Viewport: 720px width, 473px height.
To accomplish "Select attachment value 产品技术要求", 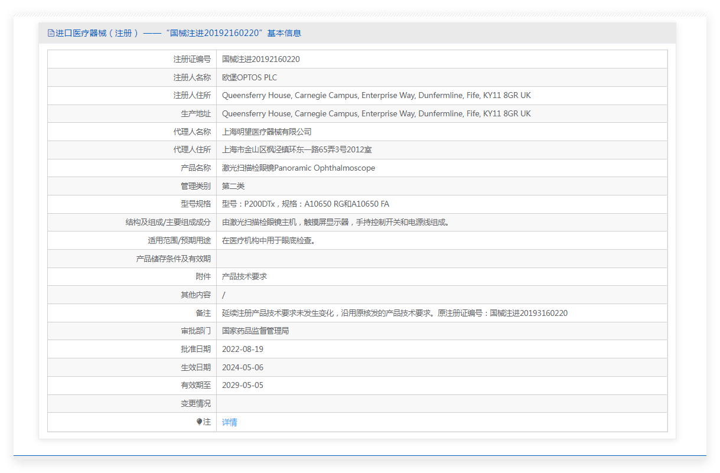I will point(245,276).
